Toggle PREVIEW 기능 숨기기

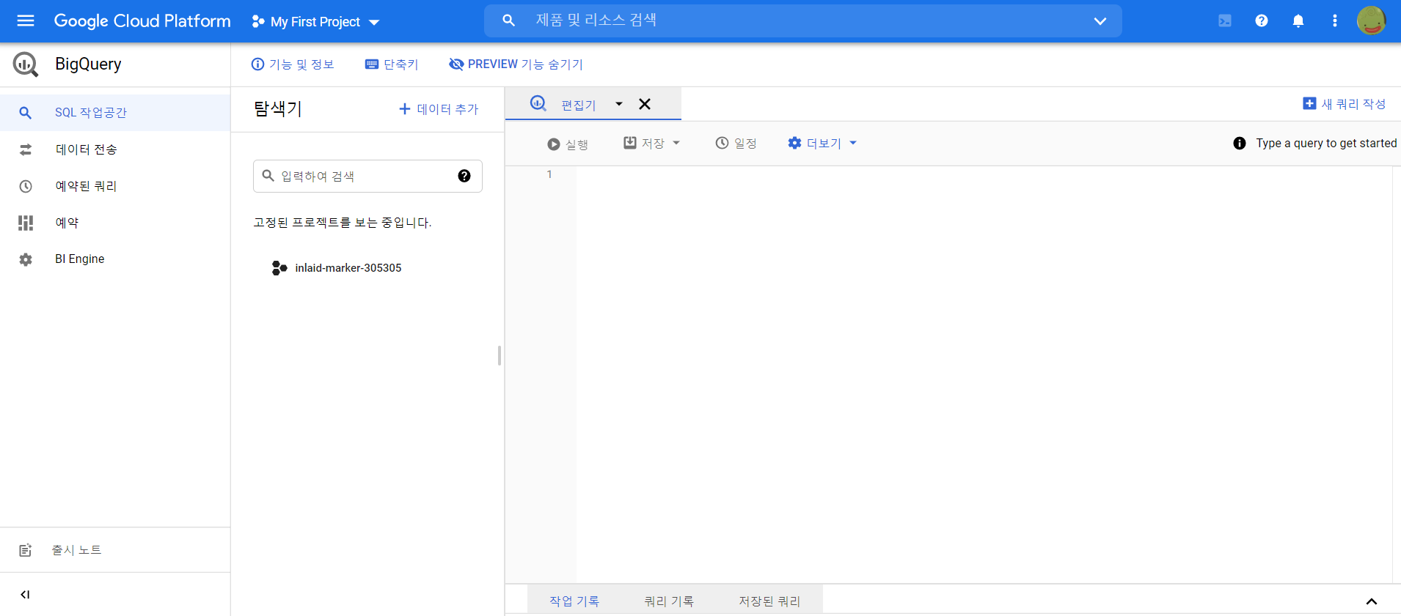(x=516, y=64)
